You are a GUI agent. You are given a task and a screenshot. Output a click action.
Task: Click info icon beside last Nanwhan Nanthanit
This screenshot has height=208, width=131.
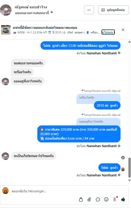[x=119, y=175]
